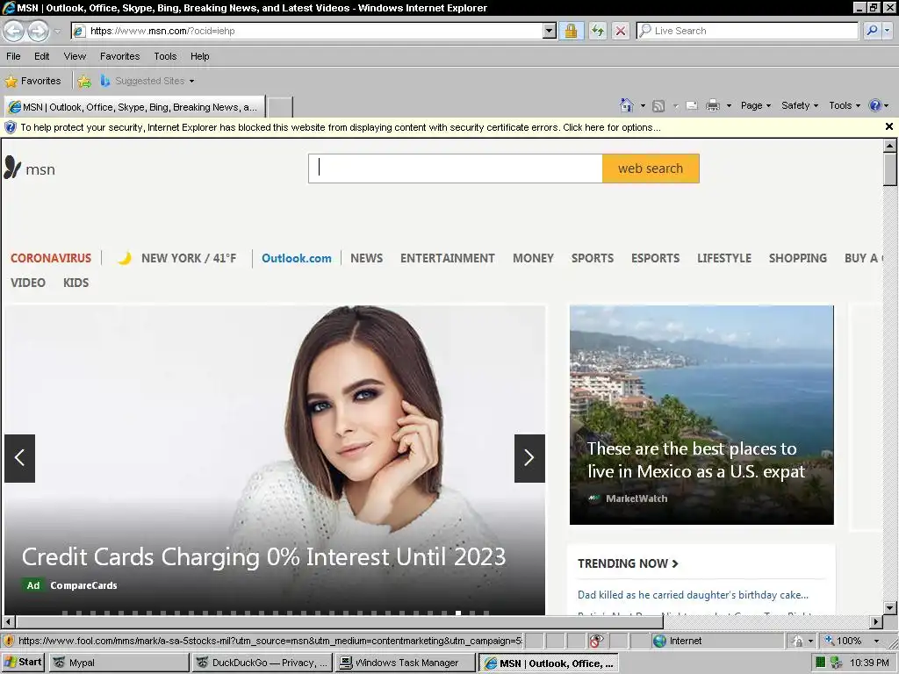Close the yellow information bar
The height and width of the screenshot is (674, 899).
tap(889, 126)
